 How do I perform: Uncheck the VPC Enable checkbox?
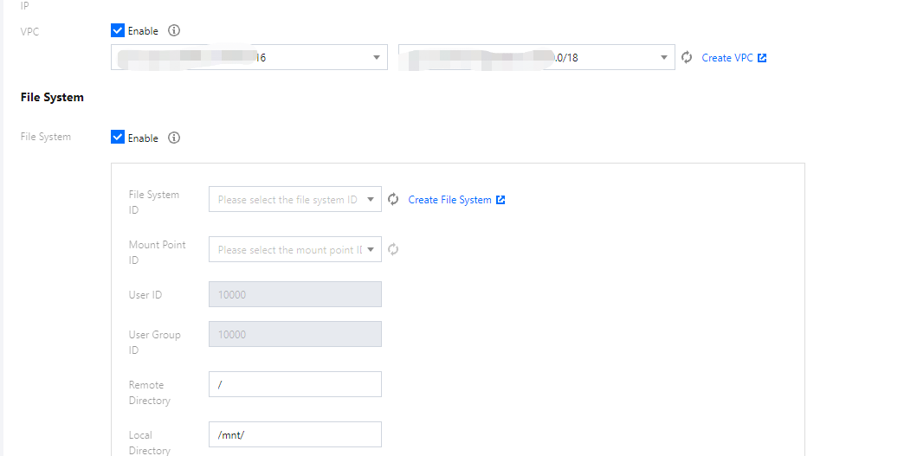(119, 31)
